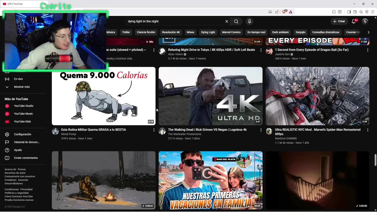
Task: Open options menu for The Walking Dead video
Action: pyautogui.click(x=261, y=130)
